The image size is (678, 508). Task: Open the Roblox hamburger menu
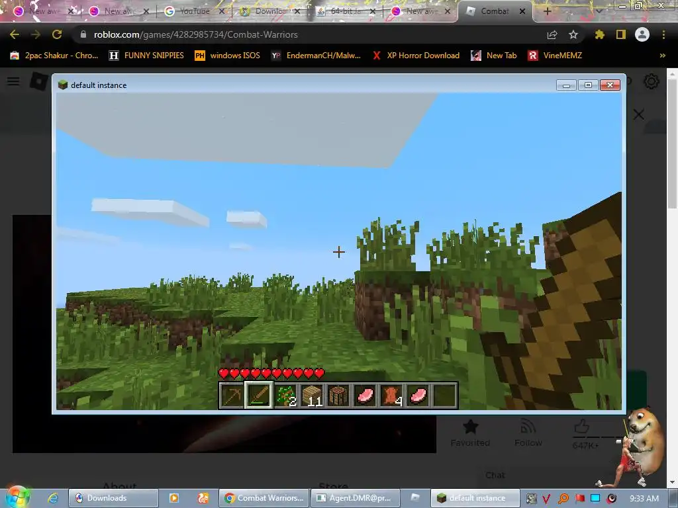point(13,81)
